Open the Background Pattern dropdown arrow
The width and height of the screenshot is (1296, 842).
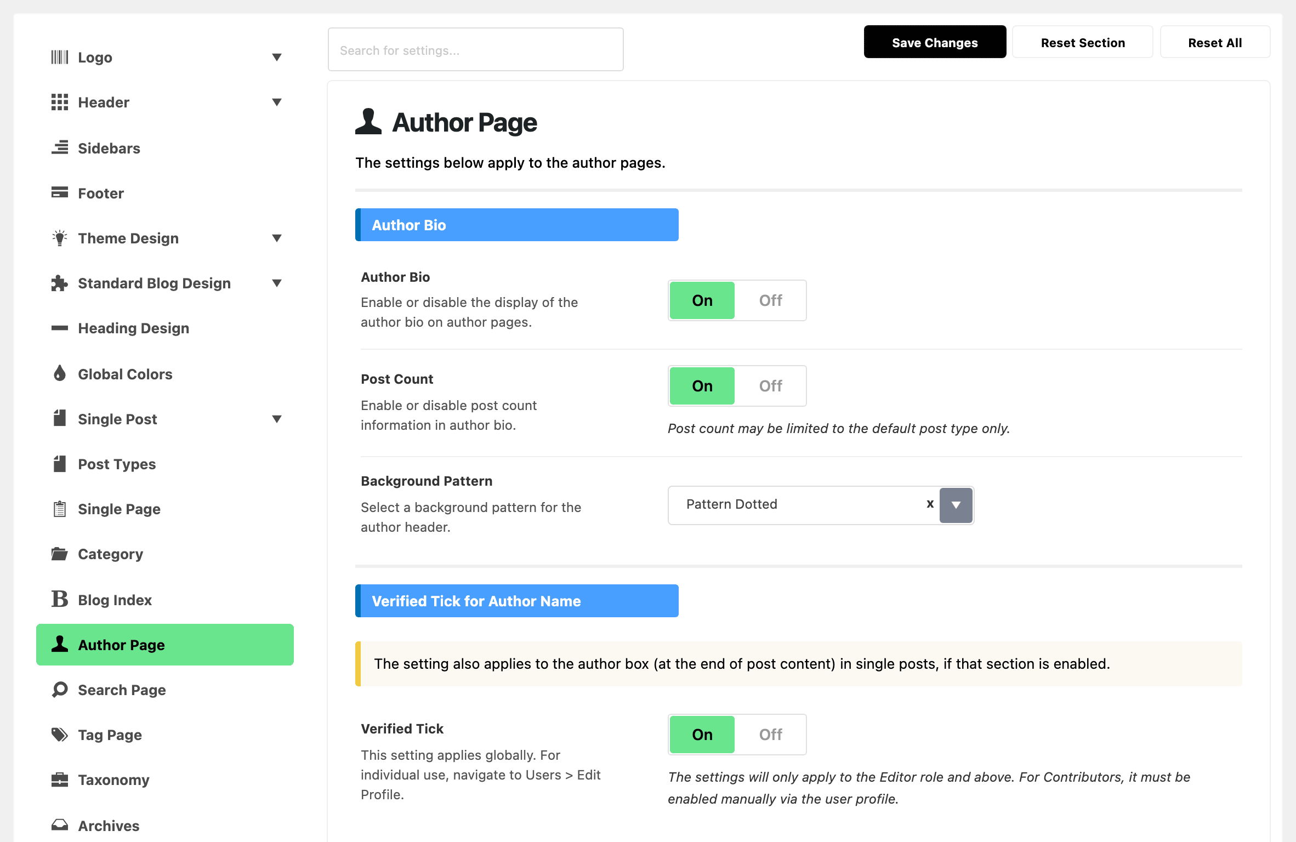[956, 505]
